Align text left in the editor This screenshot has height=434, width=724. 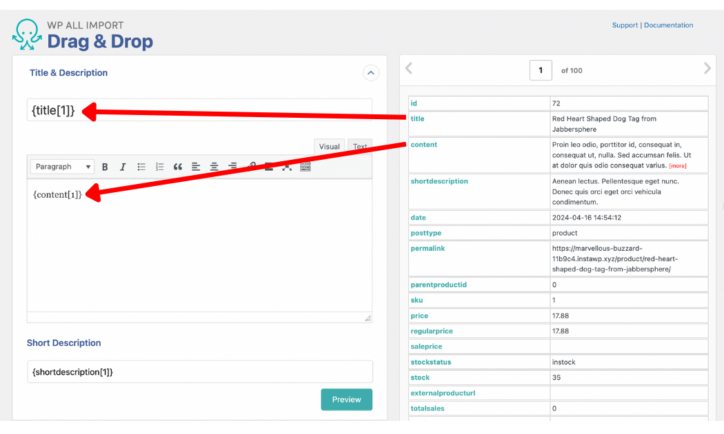click(x=196, y=167)
